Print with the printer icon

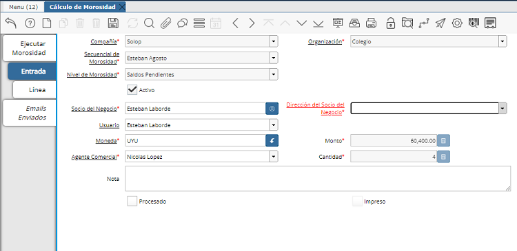[372, 23]
